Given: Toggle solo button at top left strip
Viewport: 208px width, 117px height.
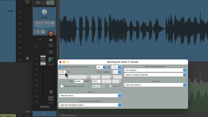Looking at the screenshot, I should (27, 2).
